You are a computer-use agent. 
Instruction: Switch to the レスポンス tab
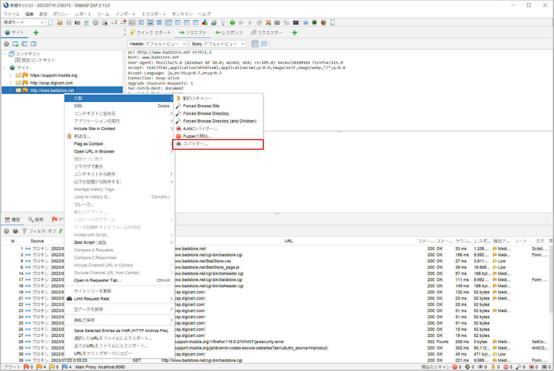(x=229, y=32)
